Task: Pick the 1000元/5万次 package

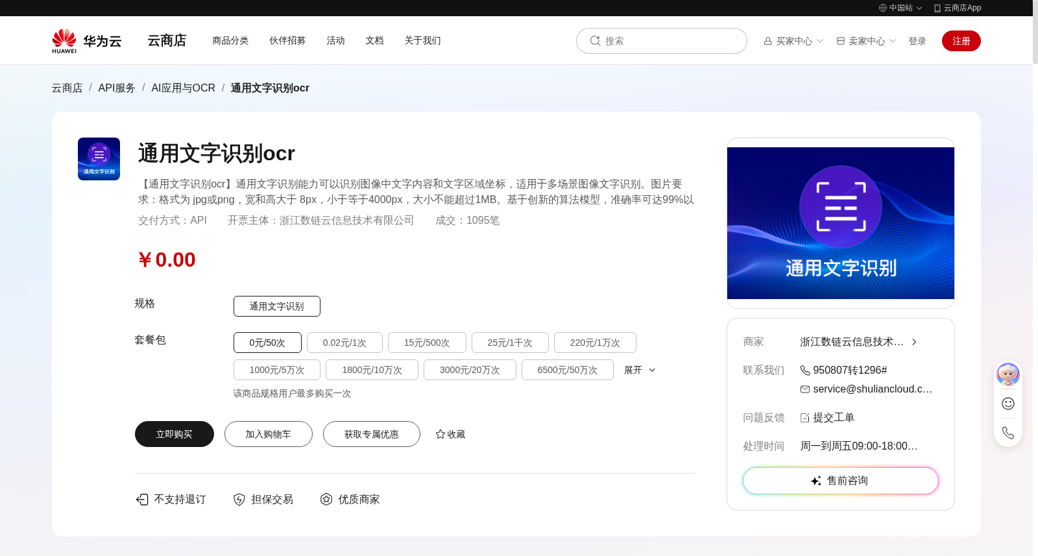Action: click(277, 370)
